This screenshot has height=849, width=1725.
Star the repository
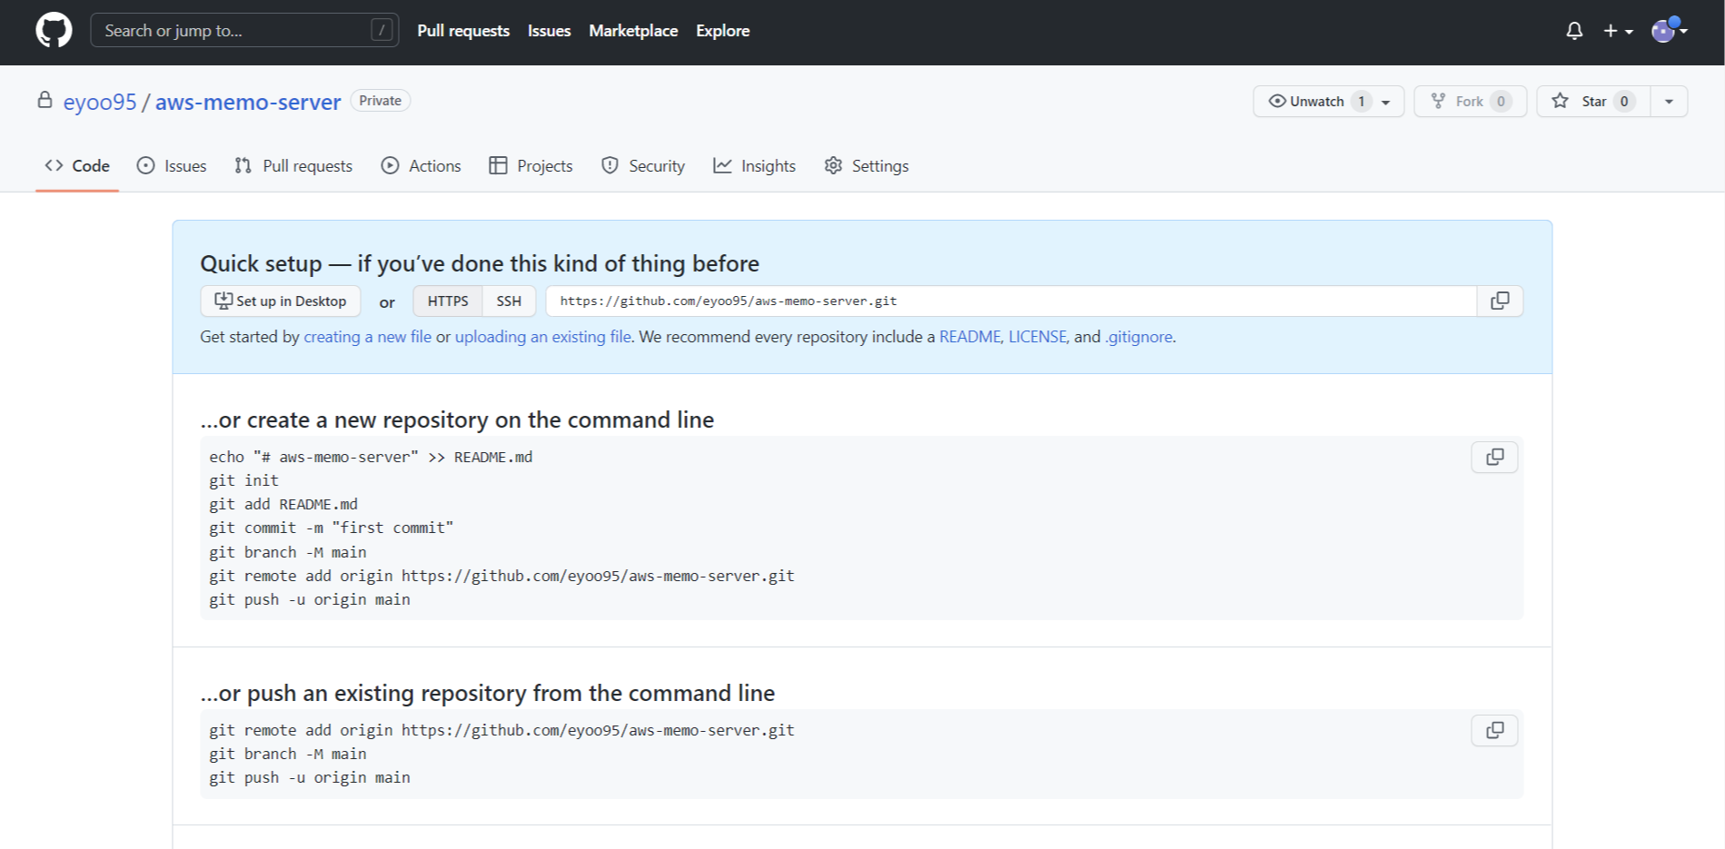click(1593, 102)
